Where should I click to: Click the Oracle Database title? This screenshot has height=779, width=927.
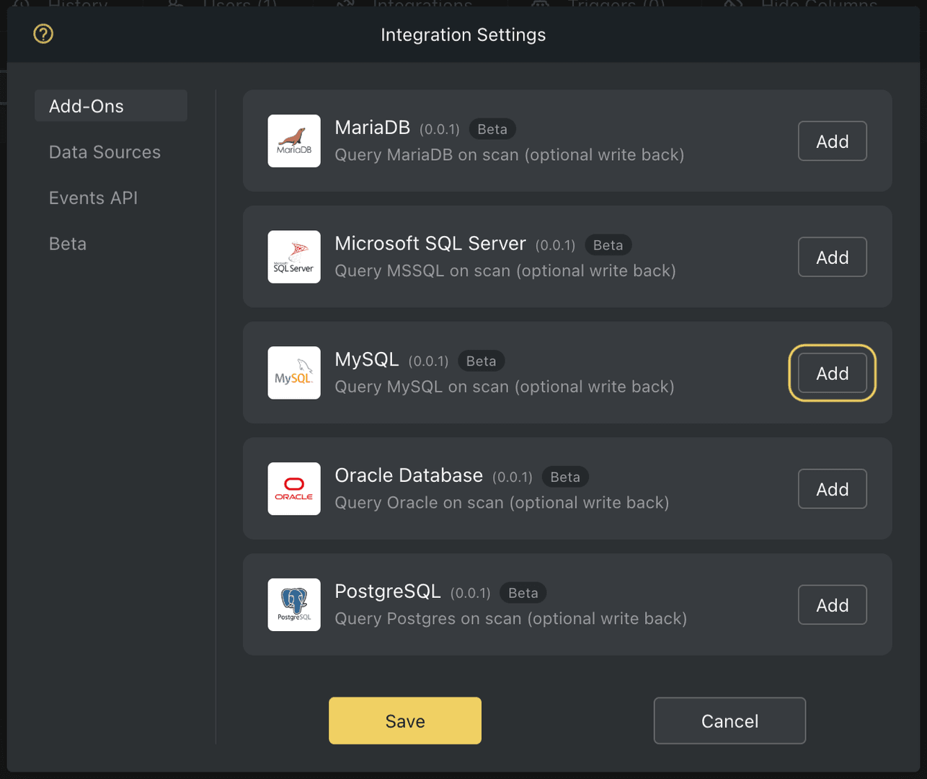409,475
